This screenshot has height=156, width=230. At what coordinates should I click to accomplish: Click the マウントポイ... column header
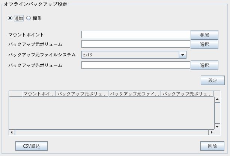pyautogui.click(x=39, y=94)
